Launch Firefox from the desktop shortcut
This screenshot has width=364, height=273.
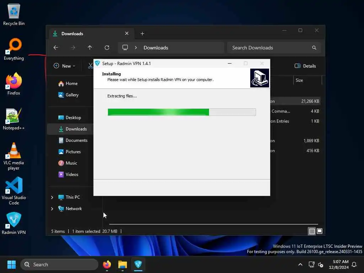pos(14,84)
